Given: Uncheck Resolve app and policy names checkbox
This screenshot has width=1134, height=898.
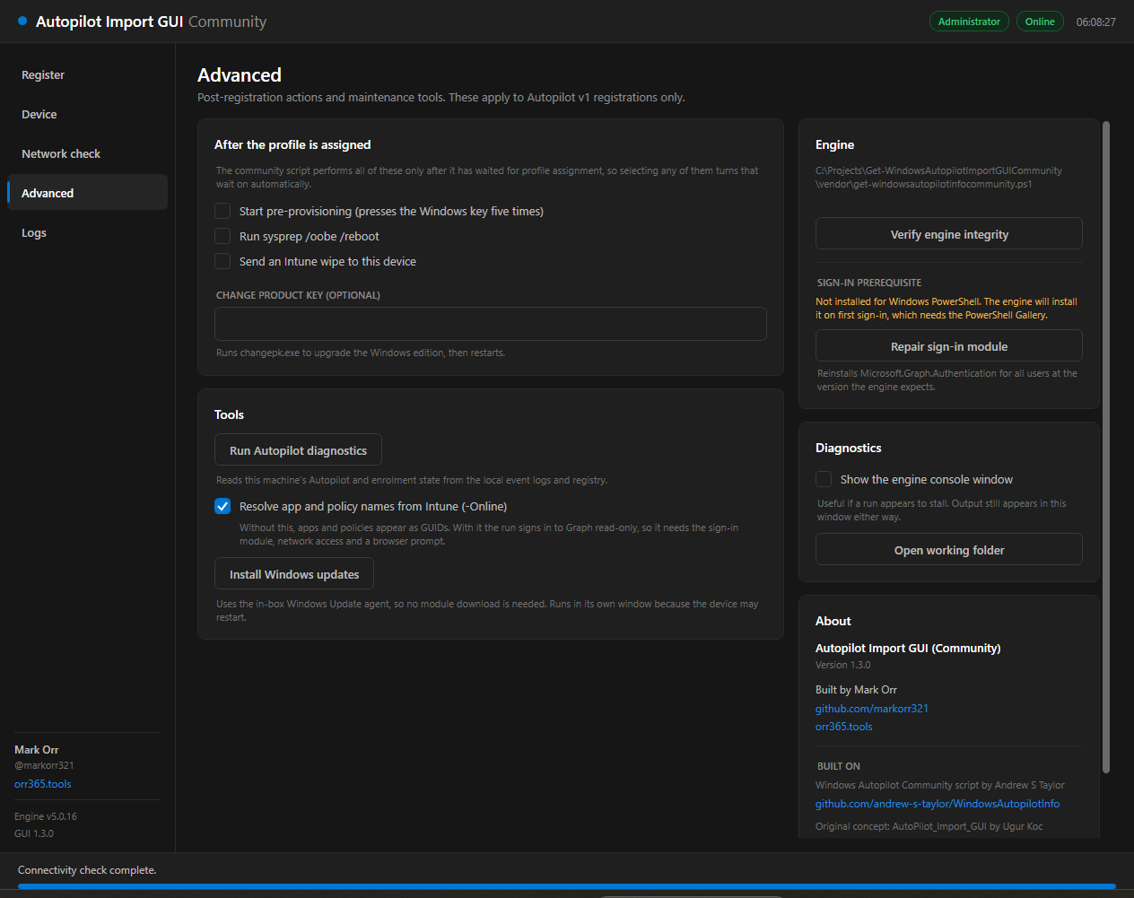Looking at the screenshot, I should [x=222, y=507].
